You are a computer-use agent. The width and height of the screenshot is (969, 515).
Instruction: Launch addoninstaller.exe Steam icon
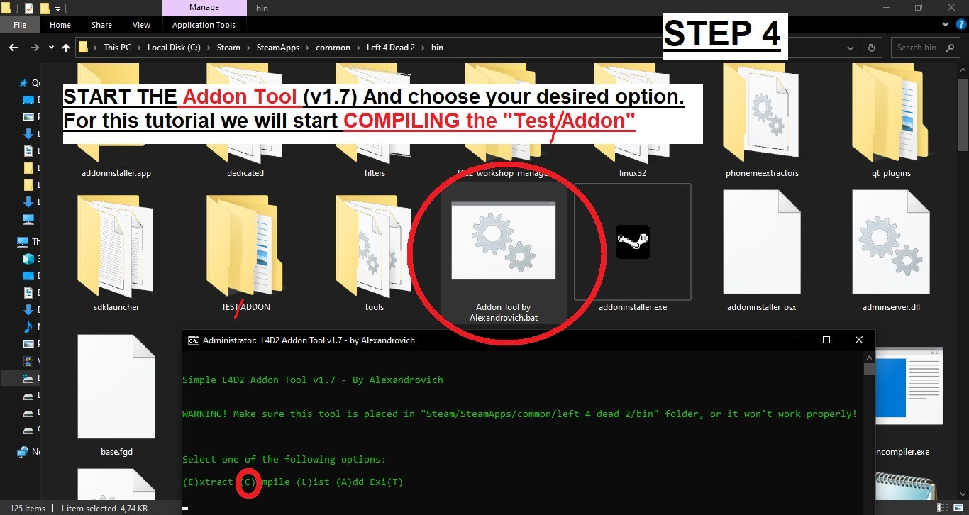631,241
